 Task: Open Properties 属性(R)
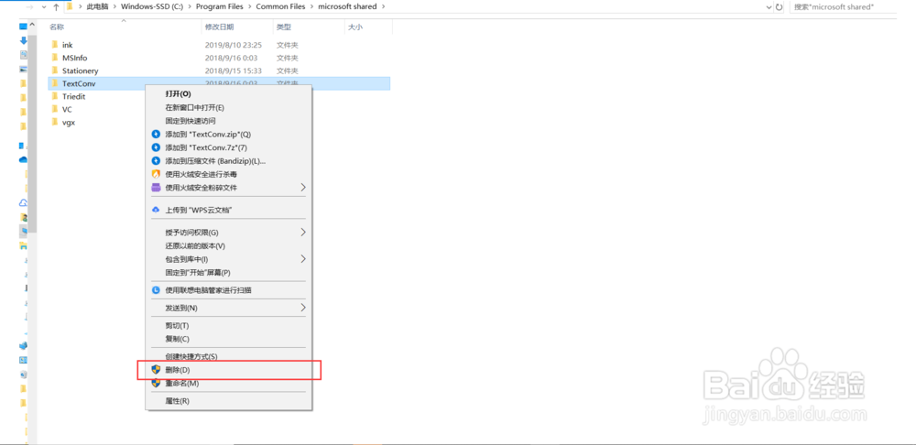coord(229,401)
